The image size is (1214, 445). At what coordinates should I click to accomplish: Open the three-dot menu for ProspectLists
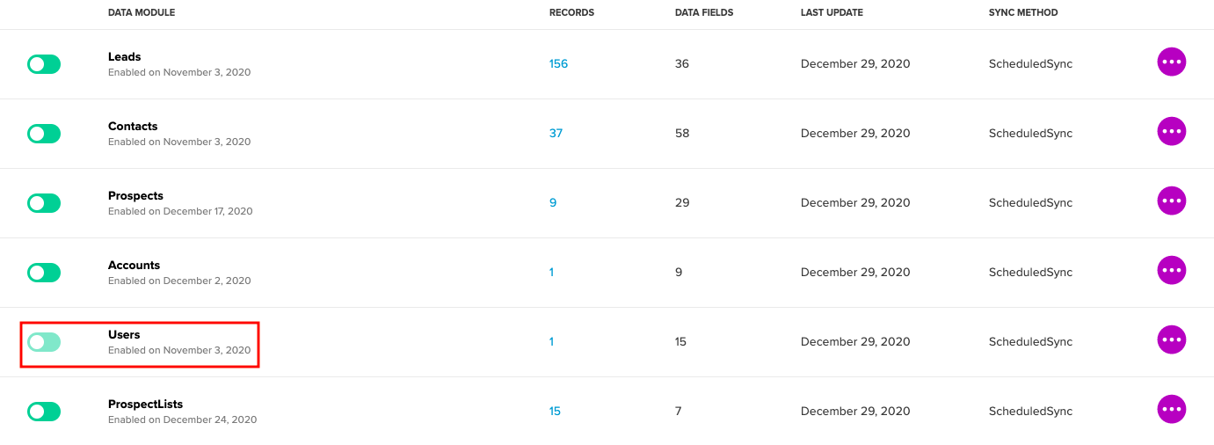[1171, 409]
